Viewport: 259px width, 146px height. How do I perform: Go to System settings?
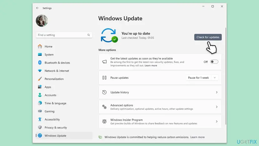pos(49,55)
